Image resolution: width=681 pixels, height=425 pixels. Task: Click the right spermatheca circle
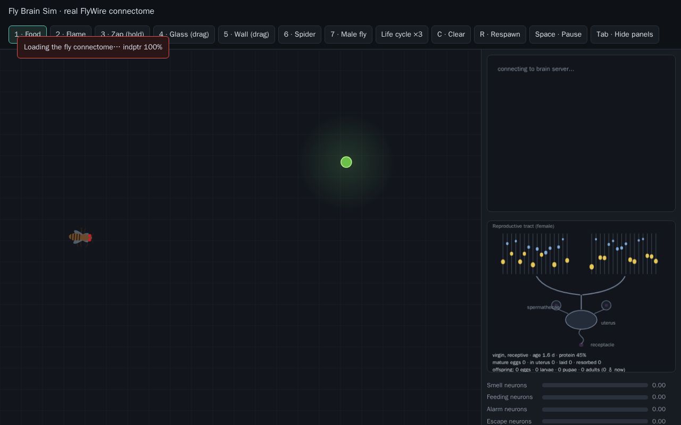606,305
